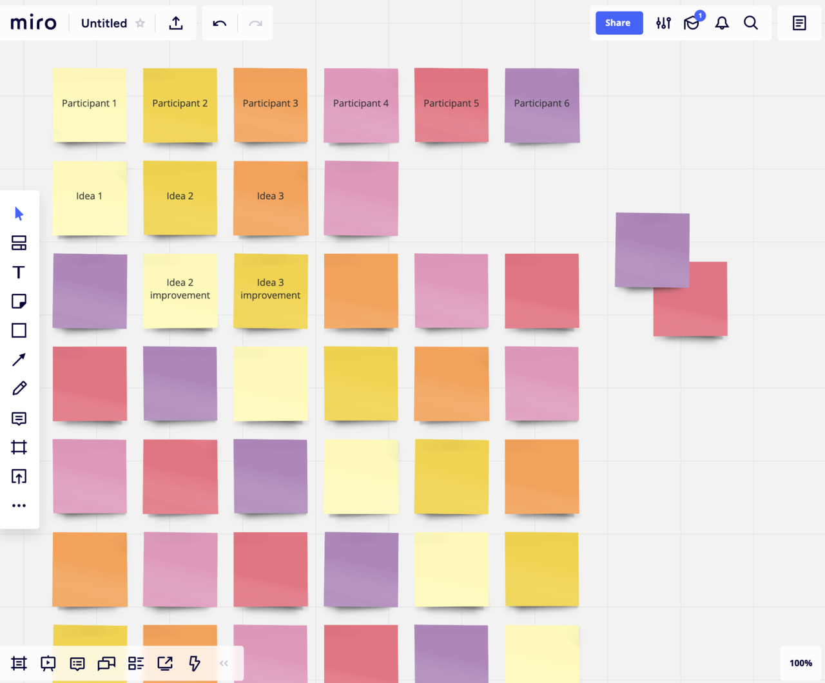Select the Sticky note tool
This screenshot has width=825, height=683.
coord(19,301)
